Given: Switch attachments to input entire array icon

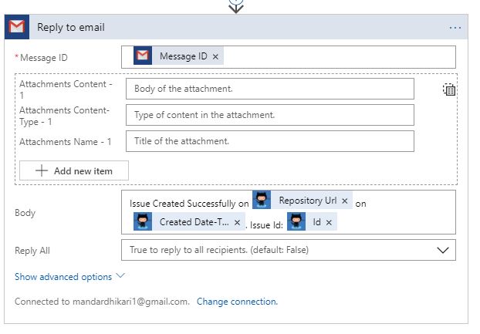Looking at the screenshot, I should click(449, 89).
